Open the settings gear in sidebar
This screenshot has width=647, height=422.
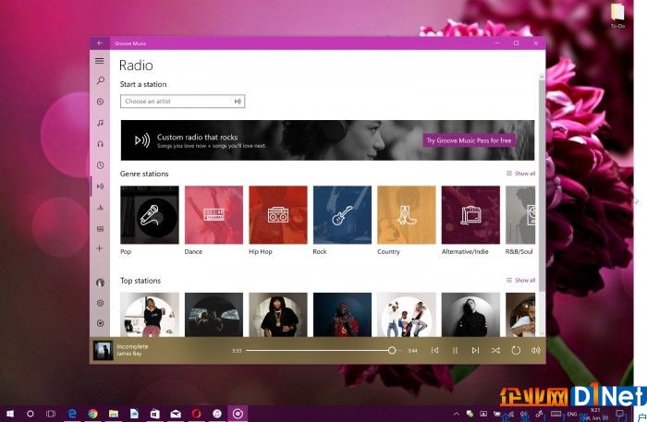point(100,303)
